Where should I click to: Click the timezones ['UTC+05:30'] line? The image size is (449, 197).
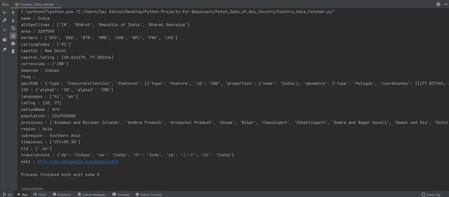point(51,142)
